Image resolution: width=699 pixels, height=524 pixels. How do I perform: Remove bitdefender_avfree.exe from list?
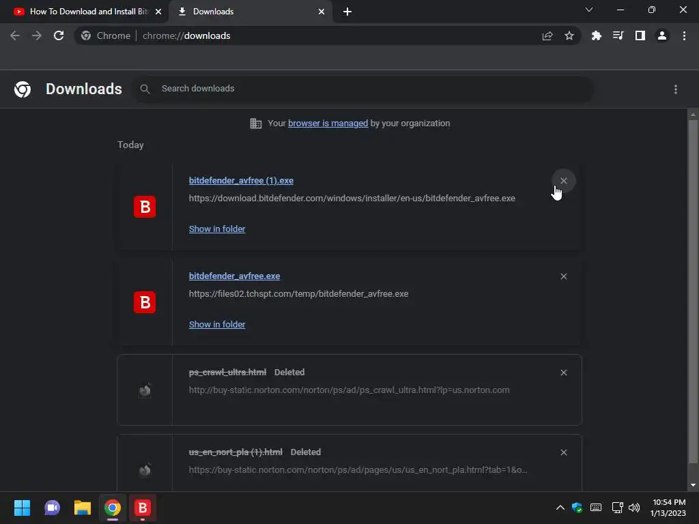(563, 277)
